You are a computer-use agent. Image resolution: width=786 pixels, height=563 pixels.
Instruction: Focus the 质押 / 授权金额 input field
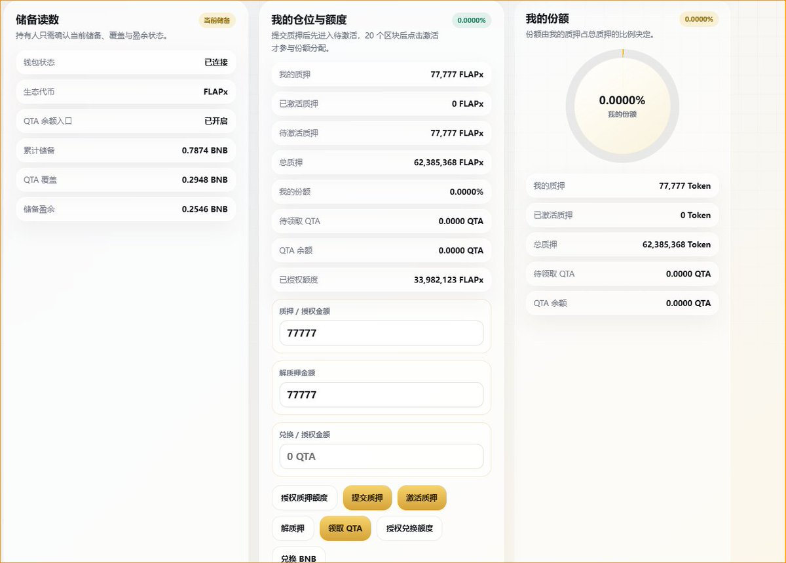381,333
